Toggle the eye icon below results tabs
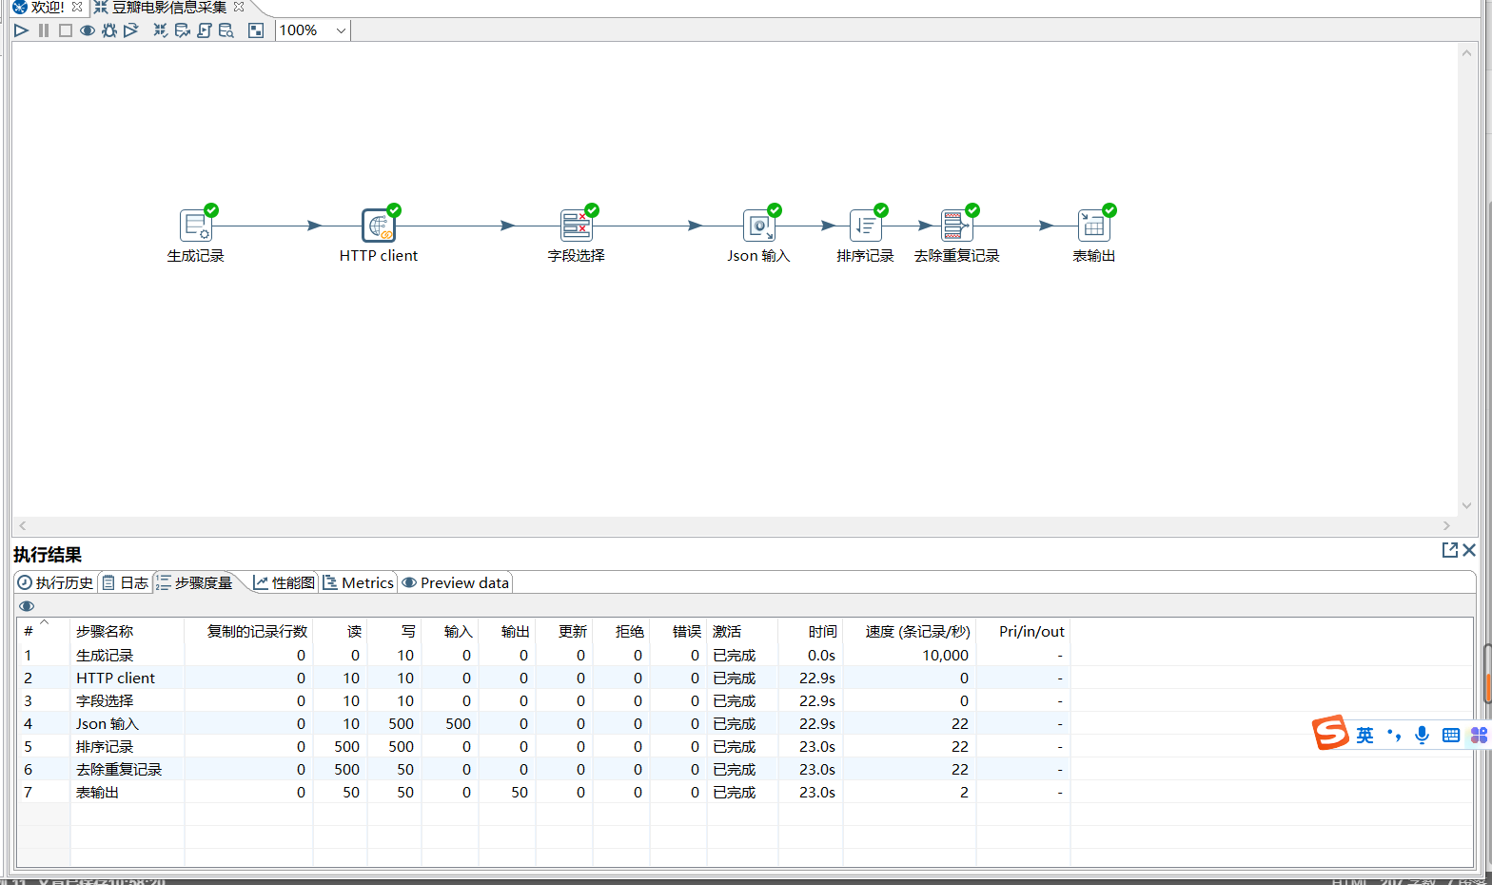The width and height of the screenshot is (1492, 885). click(x=27, y=606)
